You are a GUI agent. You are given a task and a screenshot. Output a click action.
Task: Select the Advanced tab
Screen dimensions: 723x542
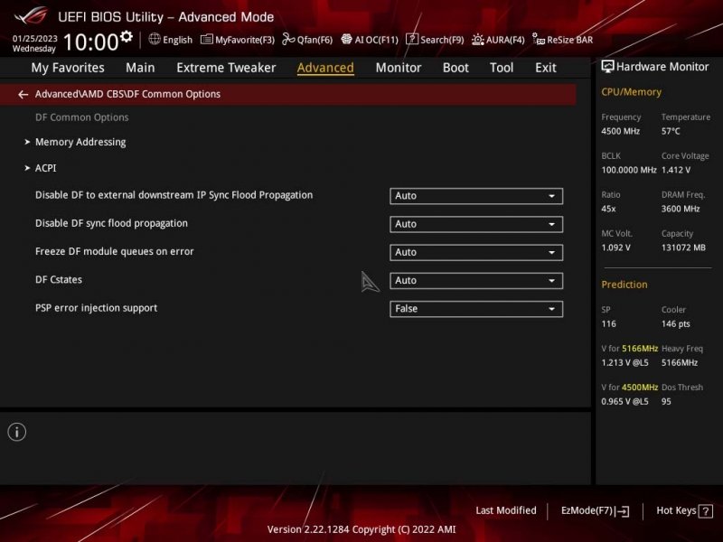pyautogui.click(x=325, y=68)
